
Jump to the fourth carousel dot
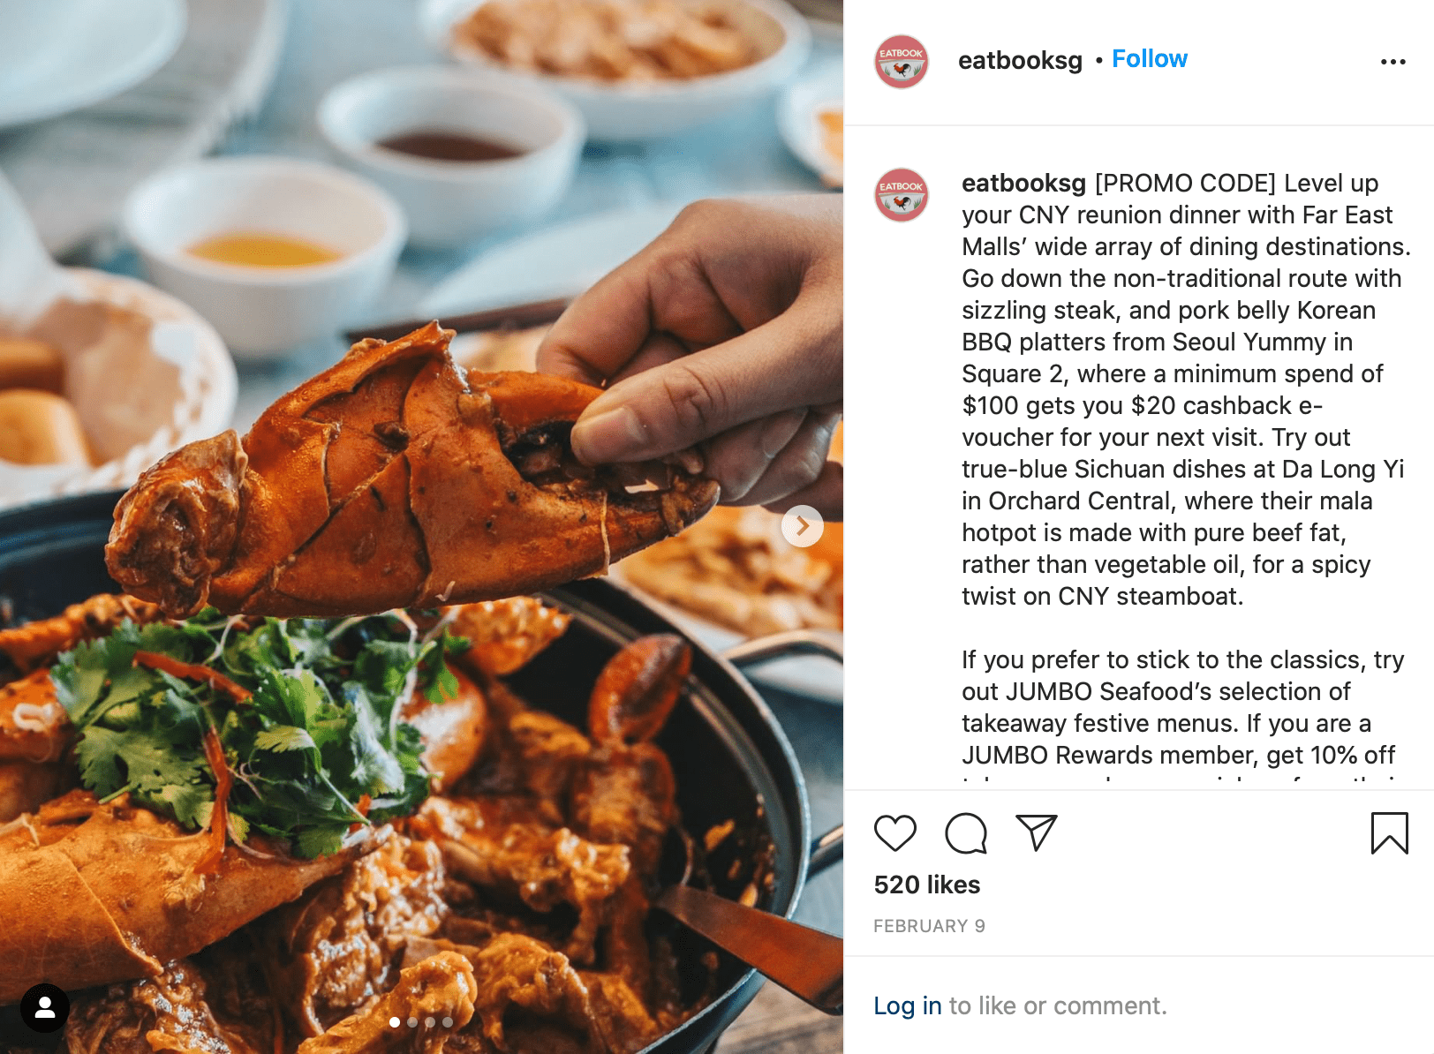(448, 1022)
